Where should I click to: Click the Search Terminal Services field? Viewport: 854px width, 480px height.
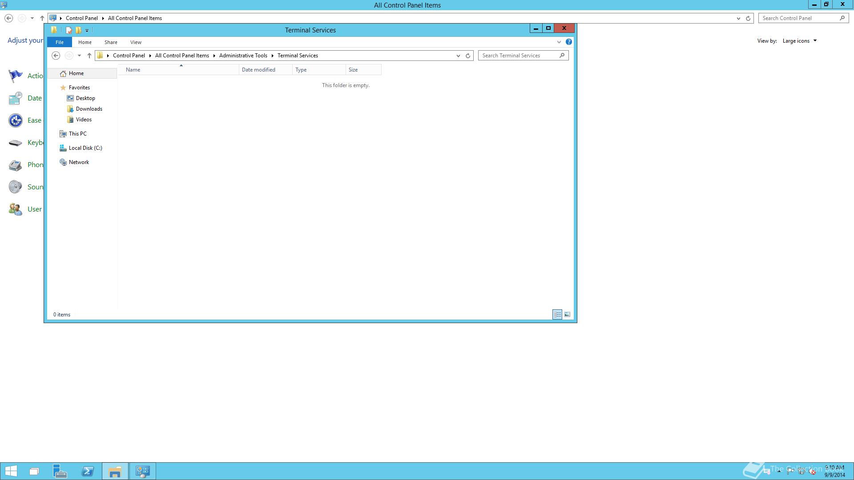tap(519, 56)
